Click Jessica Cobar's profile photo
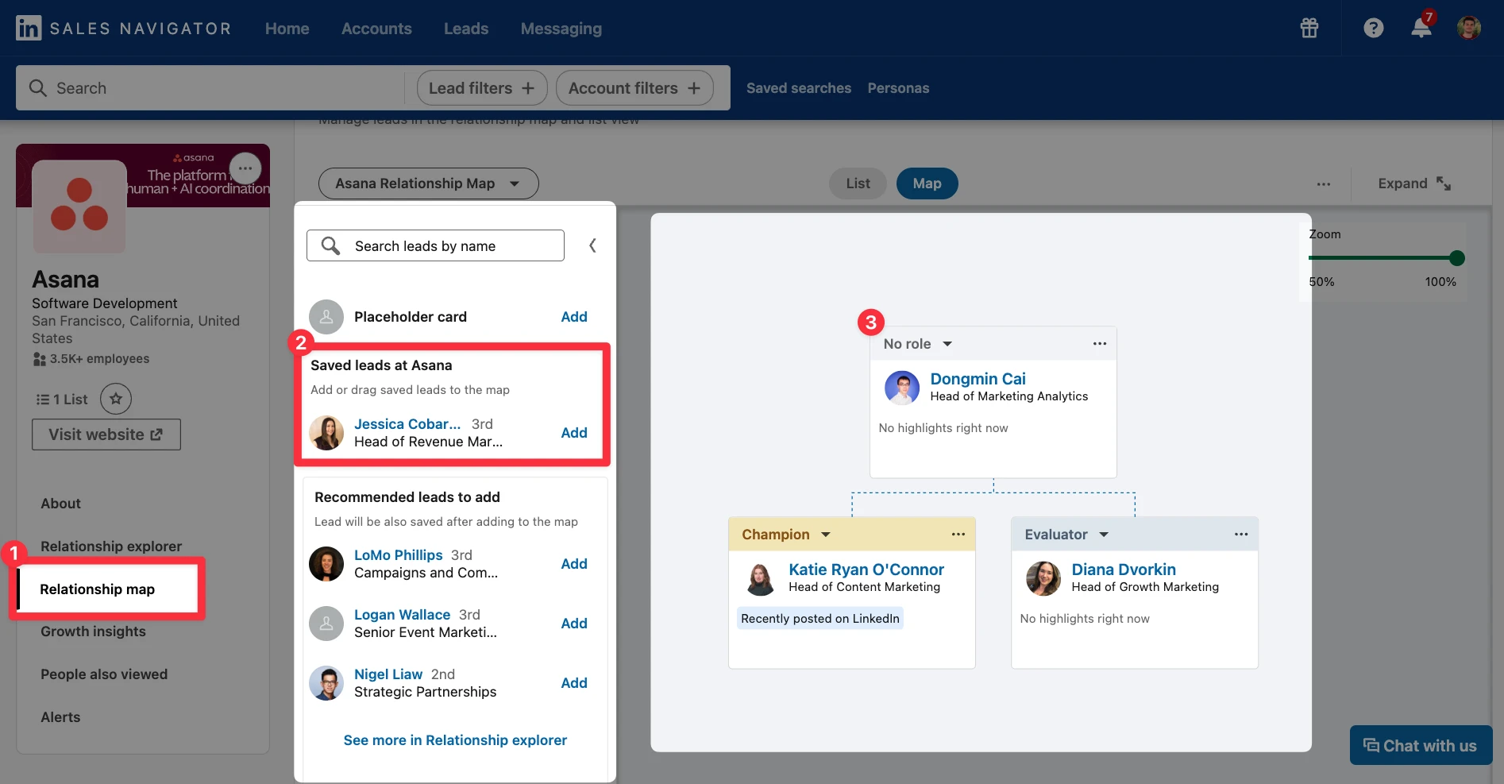This screenshot has width=1504, height=784. click(326, 433)
